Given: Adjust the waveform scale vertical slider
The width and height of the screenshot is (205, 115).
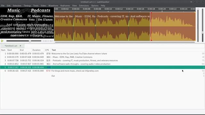Looking at the screenshot, I should pyautogui.click(x=202, y=25).
